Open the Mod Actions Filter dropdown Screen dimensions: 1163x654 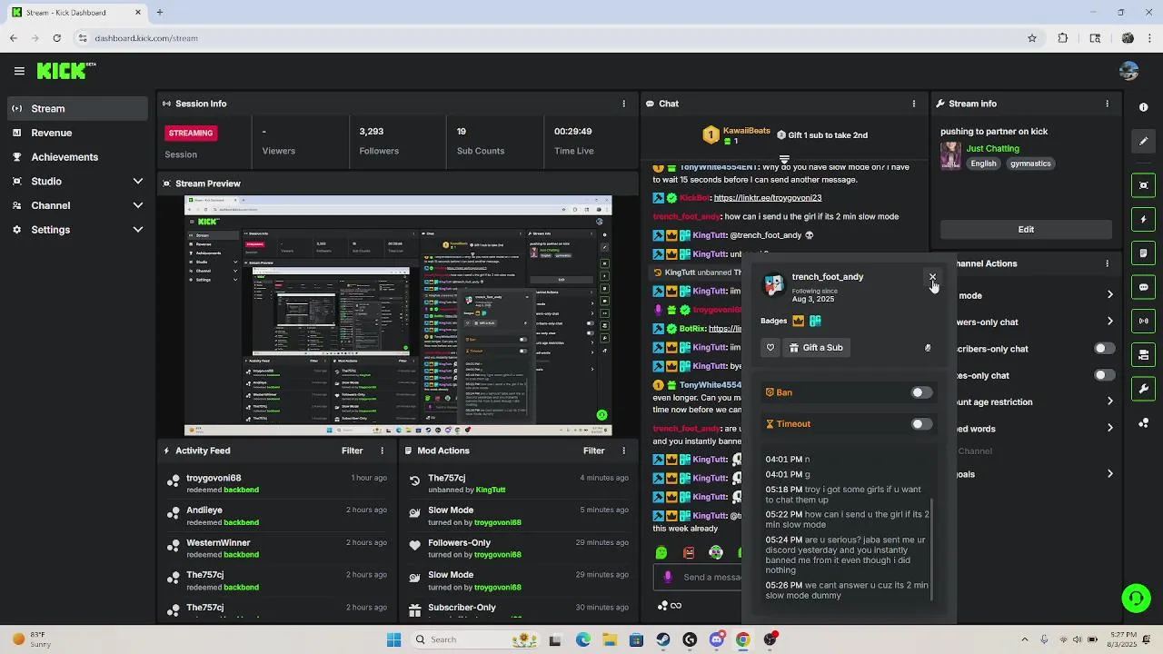point(594,451)
